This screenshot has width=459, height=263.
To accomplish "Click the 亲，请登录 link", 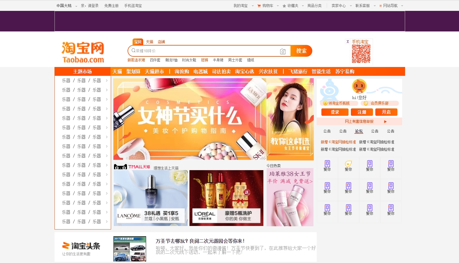I will [90, 6].
